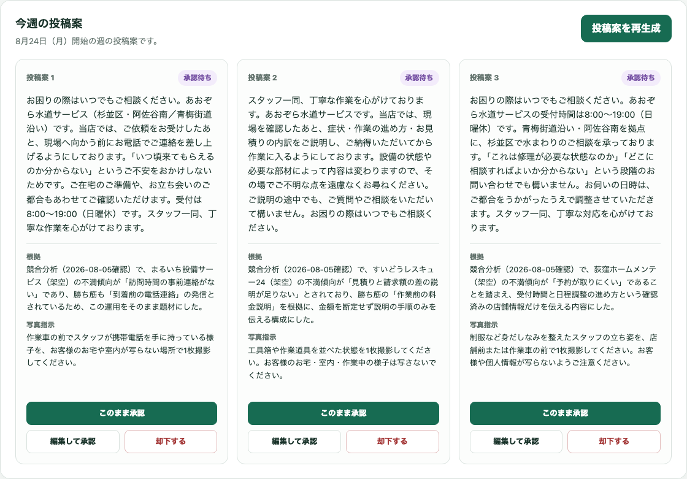Screen dimensions: 687x479
Task: Reject 投稿案 1 with 却下する
Action: pos(171,442)
